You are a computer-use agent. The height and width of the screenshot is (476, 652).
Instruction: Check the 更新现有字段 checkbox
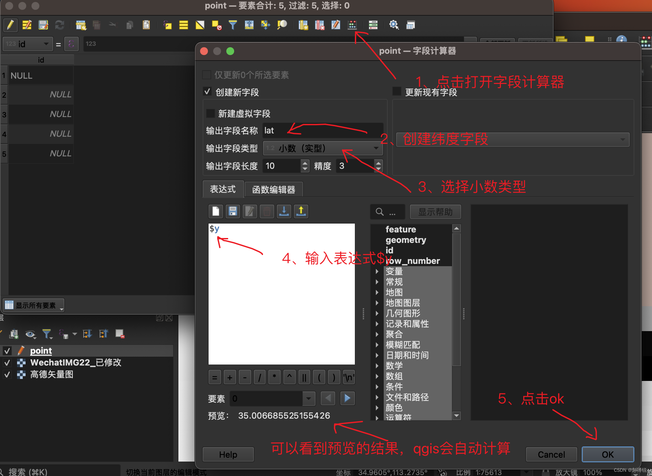[397, 91]
